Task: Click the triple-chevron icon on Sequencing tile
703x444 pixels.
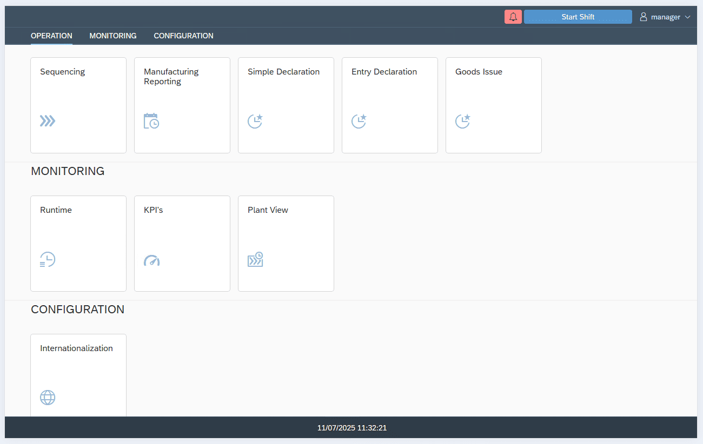Action: [x=48, y=121]
